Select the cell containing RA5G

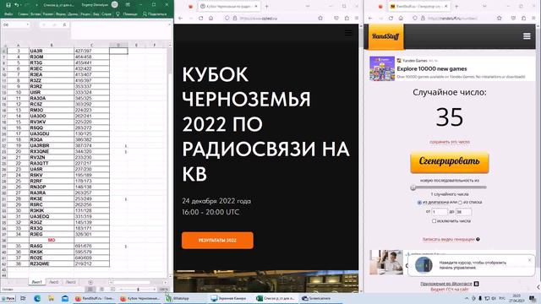point(52,246)
